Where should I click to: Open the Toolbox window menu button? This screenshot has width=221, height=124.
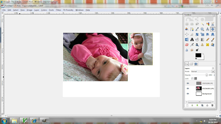click(x=214, y=15)
